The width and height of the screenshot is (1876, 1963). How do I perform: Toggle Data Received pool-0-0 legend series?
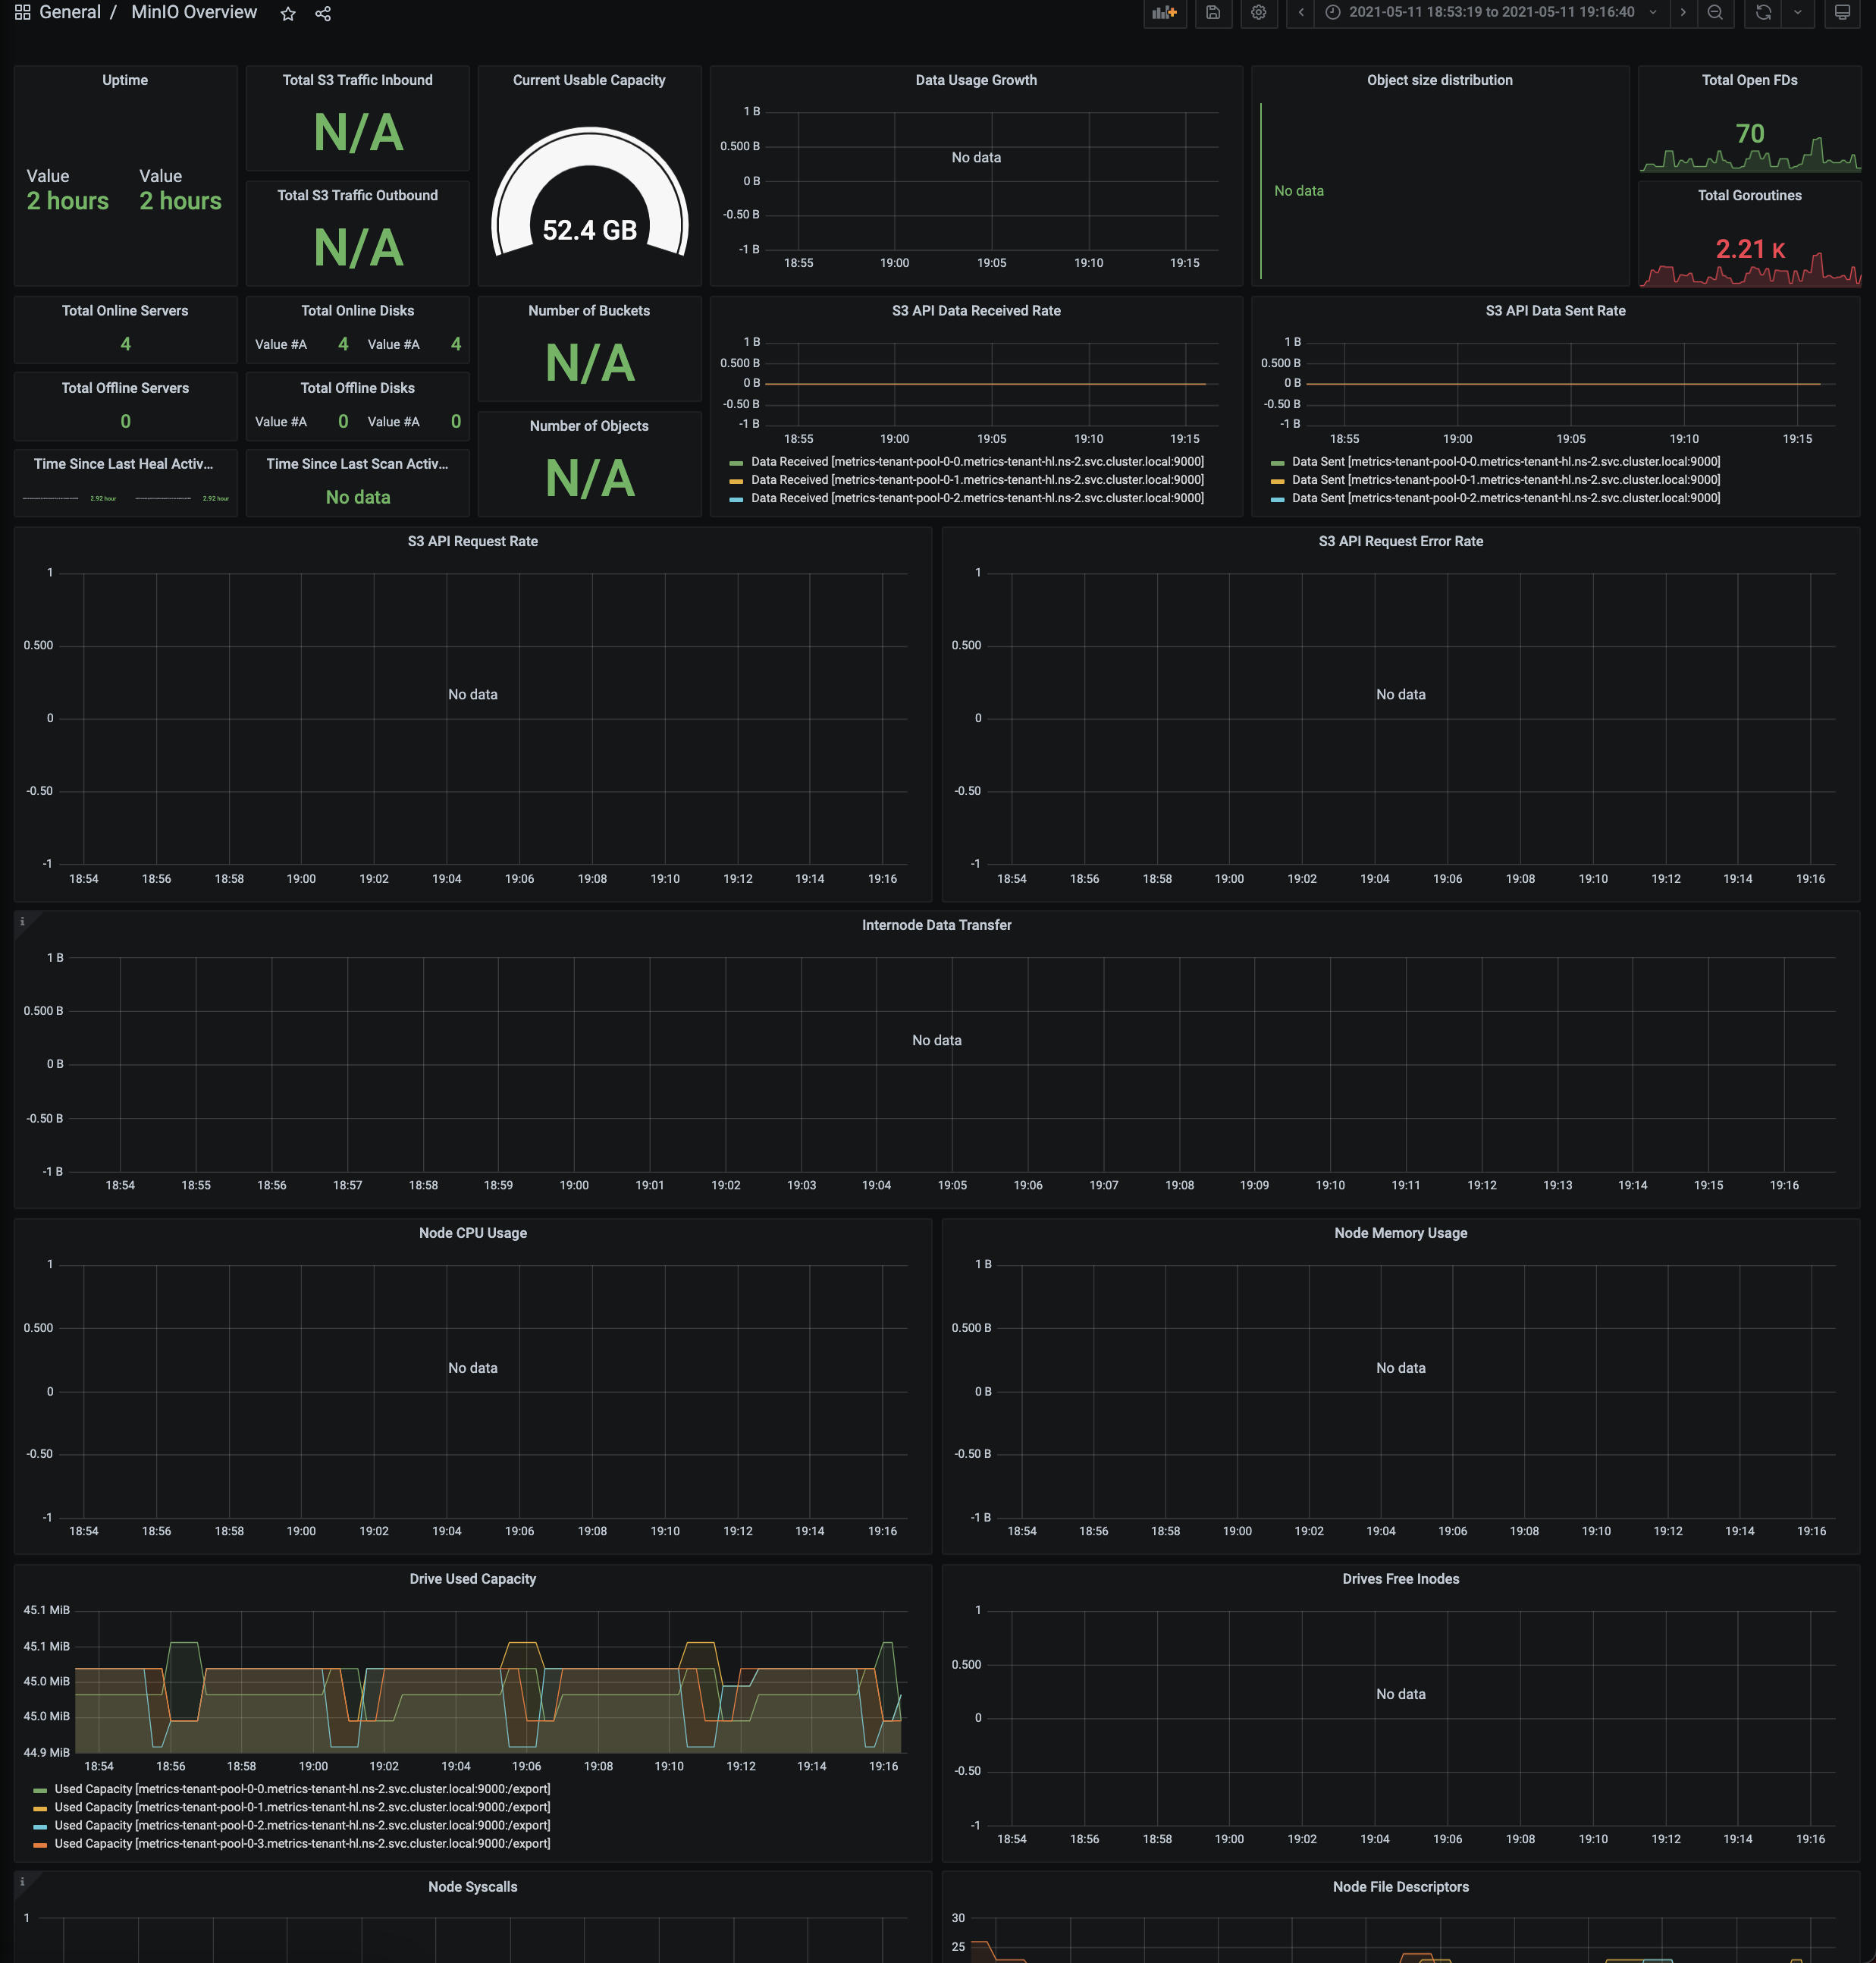pos(977,462)
